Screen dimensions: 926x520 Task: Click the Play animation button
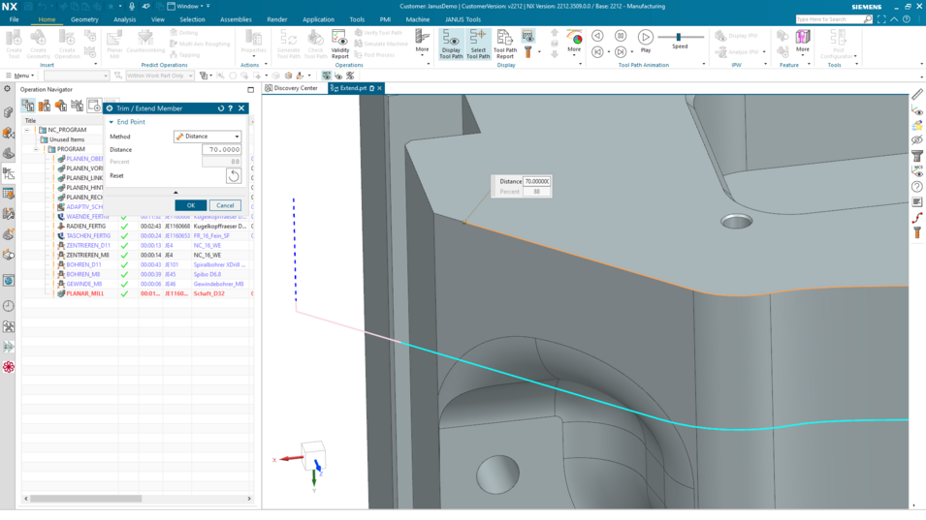pos(646,41)
